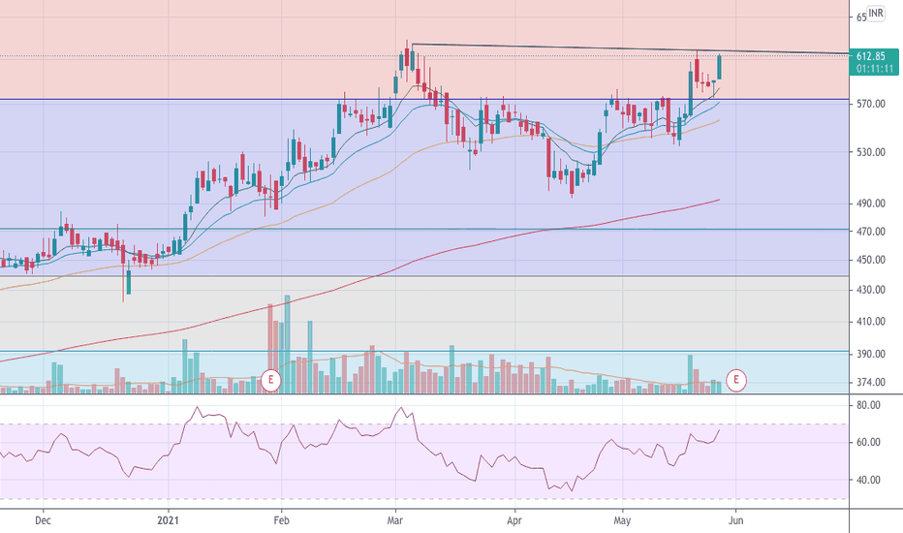Click the May date label
The width and height of the screenshot is (903, 533).
tap(622, 520)
